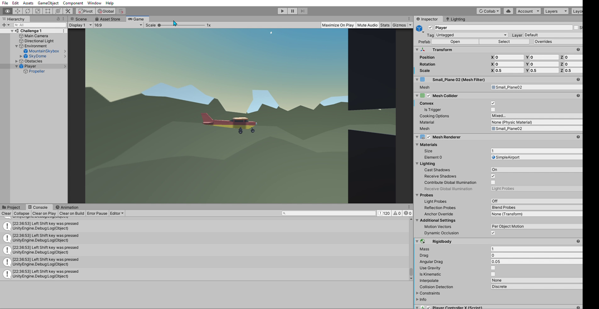Screen dimensions: 599x309
Task: Click the prefab Select button
Action: [504, 41]
